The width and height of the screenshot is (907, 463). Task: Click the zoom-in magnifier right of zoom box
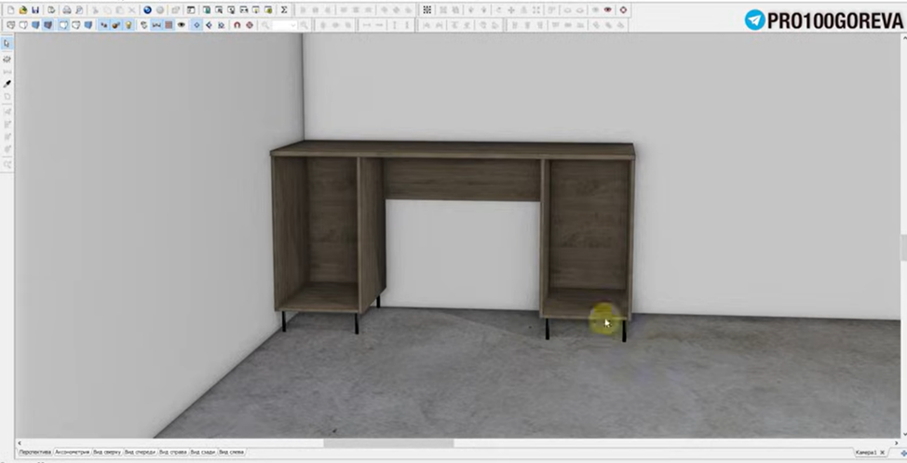pos(304,25)
